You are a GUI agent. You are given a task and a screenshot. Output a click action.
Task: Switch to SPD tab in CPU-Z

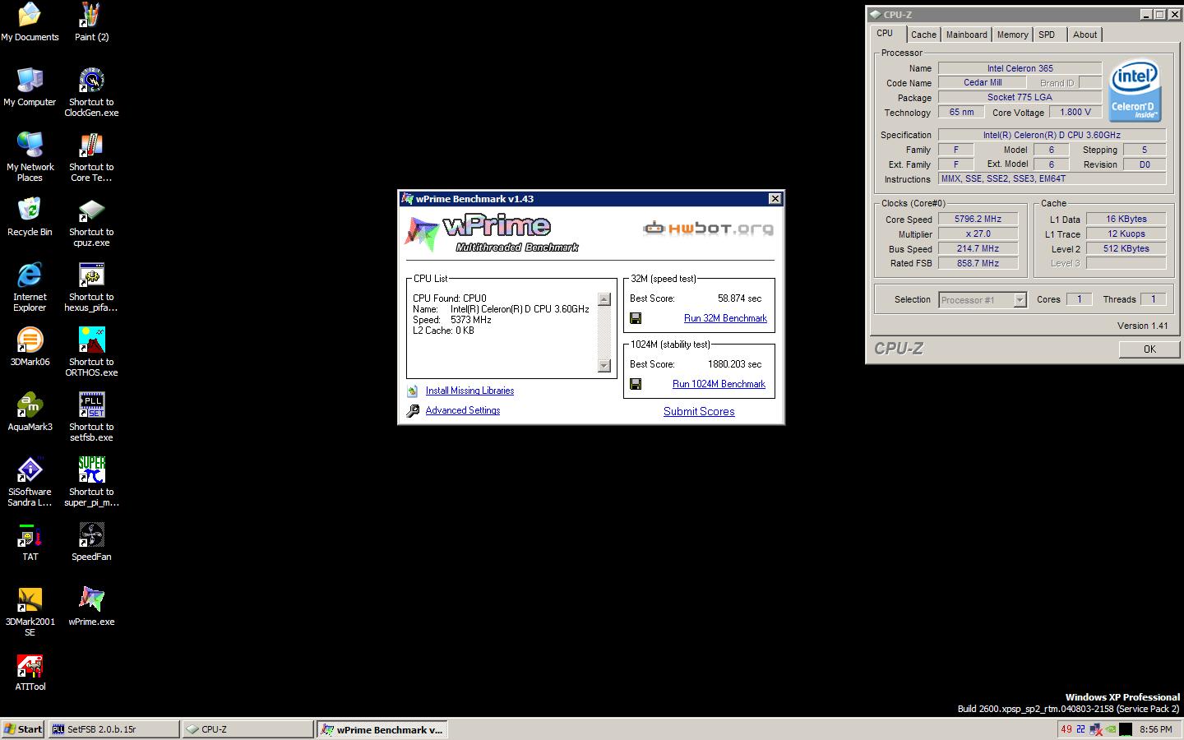(1047, 35)
